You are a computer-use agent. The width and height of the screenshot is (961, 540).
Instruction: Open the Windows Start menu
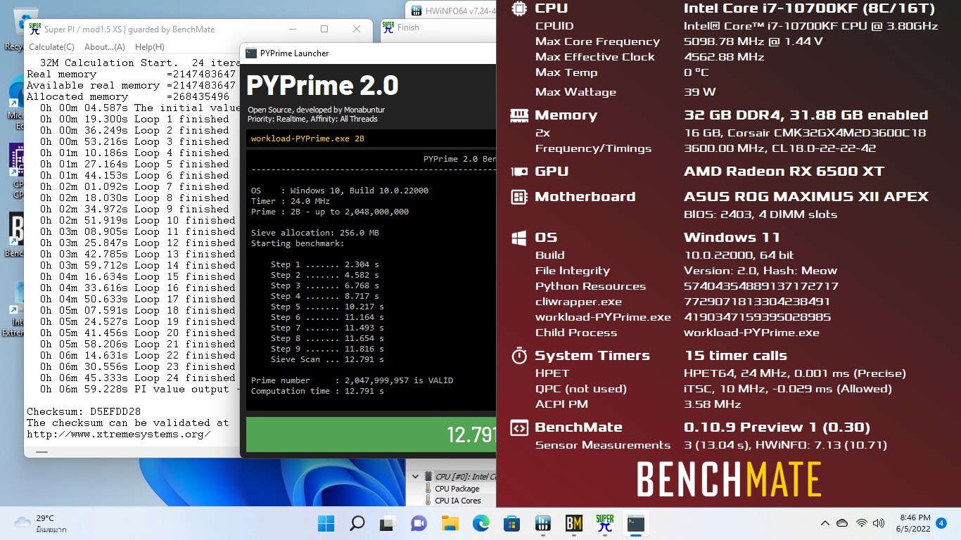click(326, 523)
